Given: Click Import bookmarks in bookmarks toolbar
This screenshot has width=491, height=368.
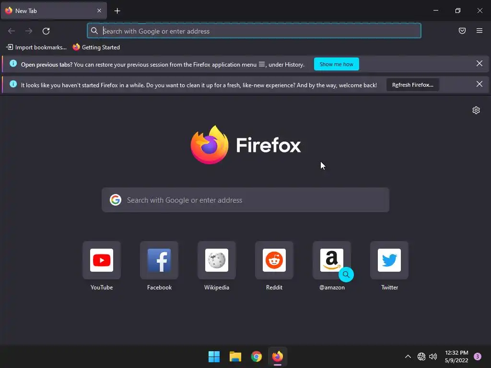Looking at the screenshot, I should [x=36, y=47].
